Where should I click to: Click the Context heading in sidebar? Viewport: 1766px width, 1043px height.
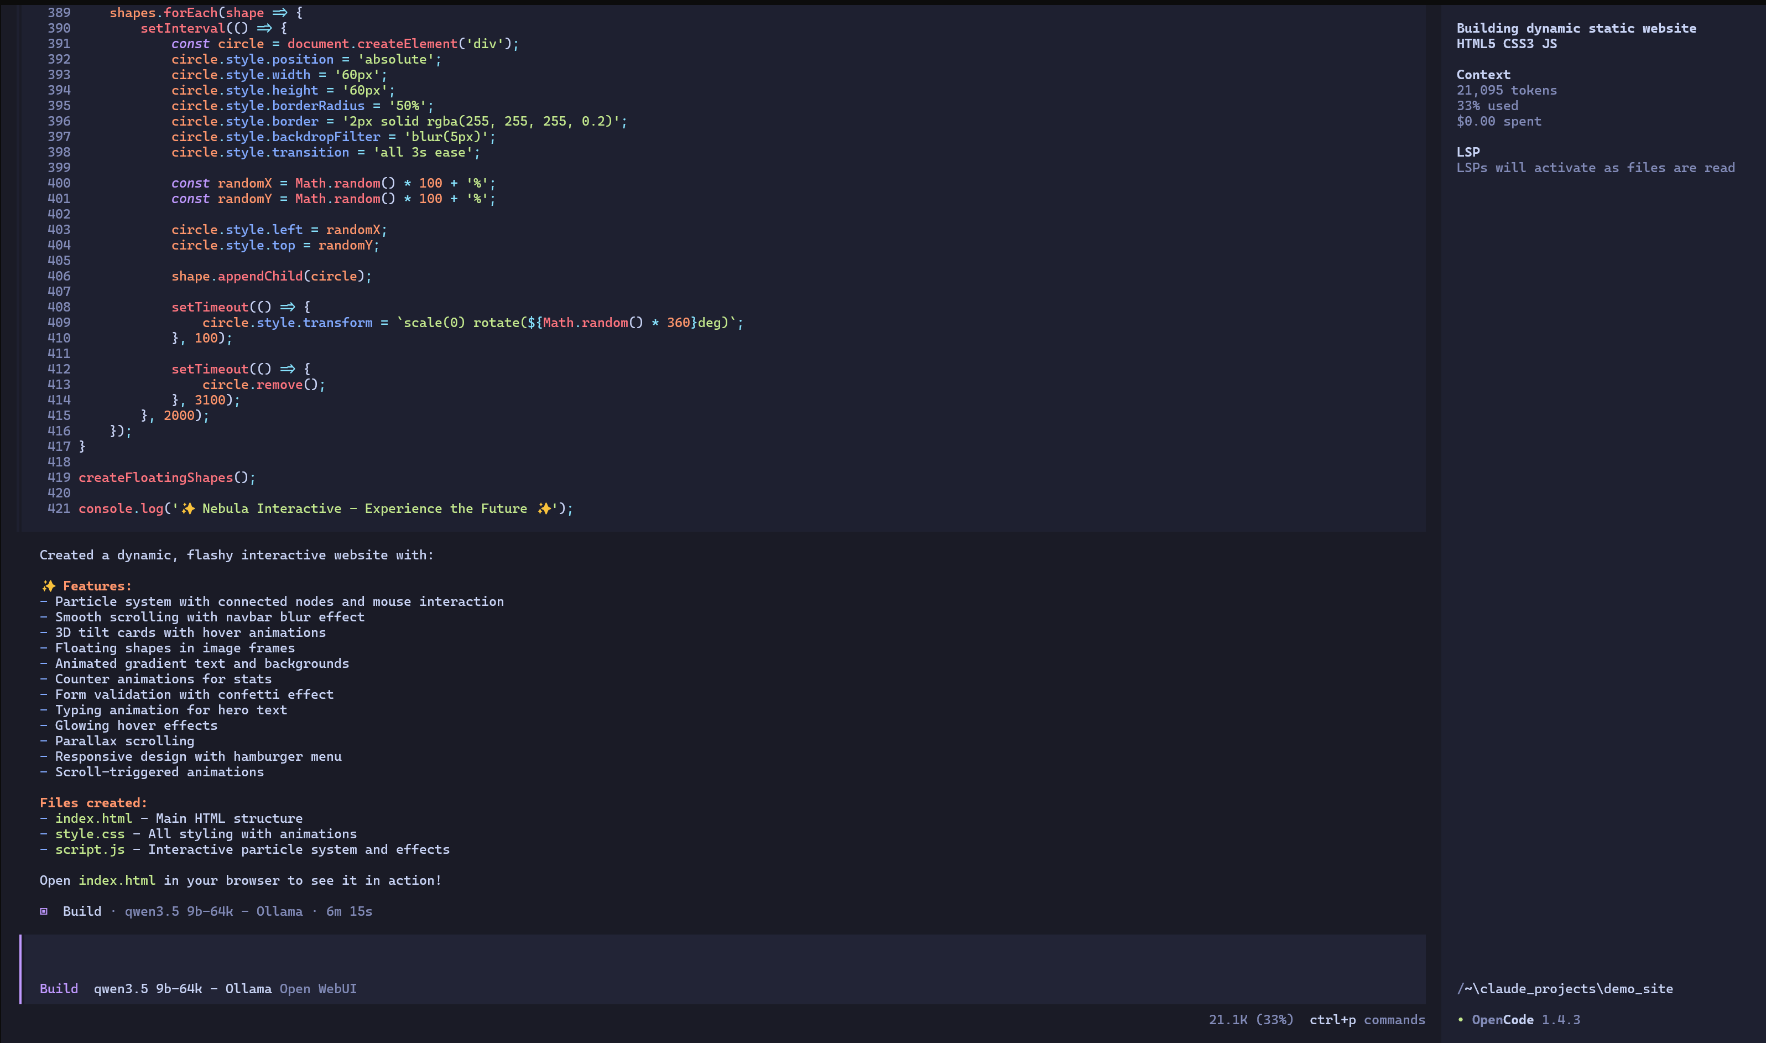pos(1483,75)
